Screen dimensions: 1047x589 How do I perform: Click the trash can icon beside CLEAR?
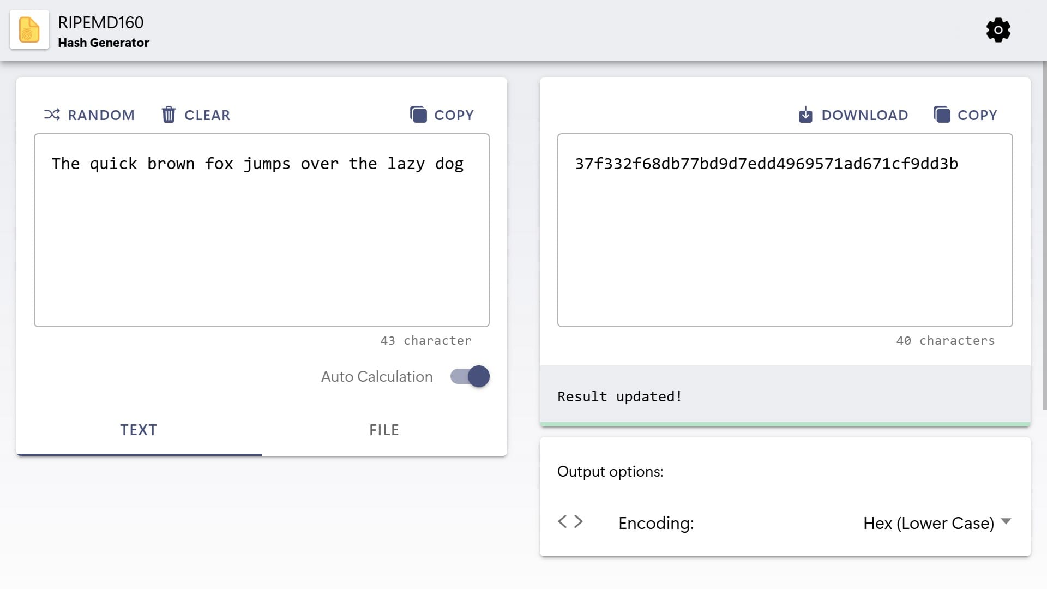point(169,115)
